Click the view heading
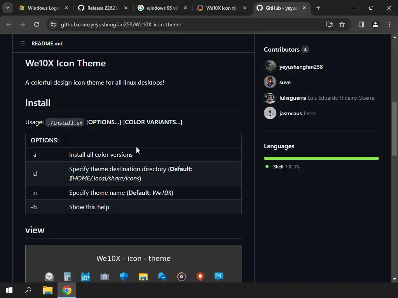The height and width of the screenshot is (298, 398). (35, 230)
